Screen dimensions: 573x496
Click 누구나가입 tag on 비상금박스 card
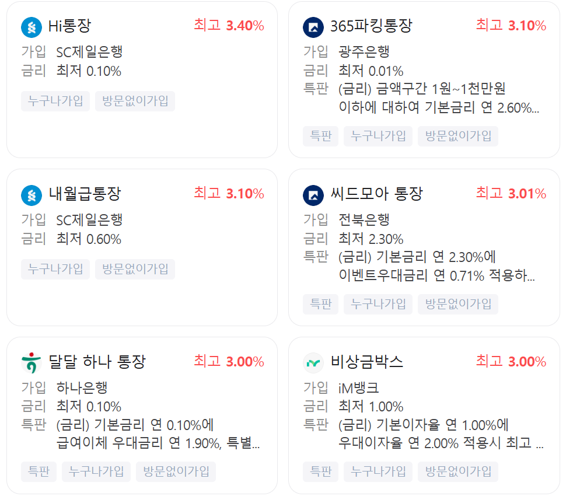tap(378, 471)
